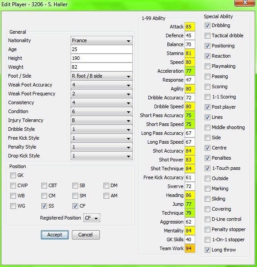
Task: Check the WB position checkbox
Action: (13, 196)
